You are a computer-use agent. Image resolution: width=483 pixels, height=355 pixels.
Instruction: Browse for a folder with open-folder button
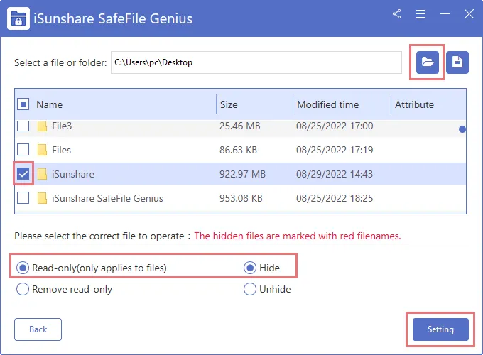pos(428,62)
